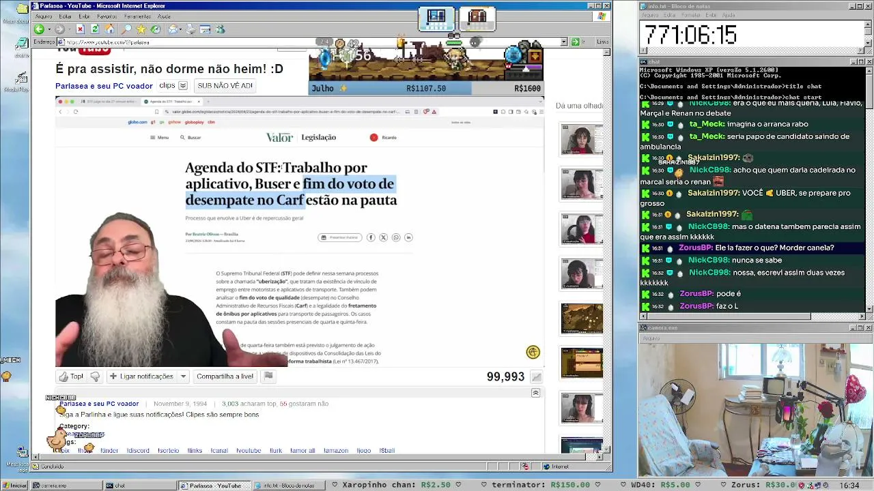Click the !sorteio tag link
874x491 pixels.
click(x=168, y=451)
